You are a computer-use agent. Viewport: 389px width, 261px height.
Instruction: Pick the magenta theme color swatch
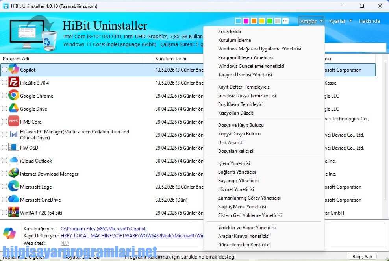[x=246, y=21]
